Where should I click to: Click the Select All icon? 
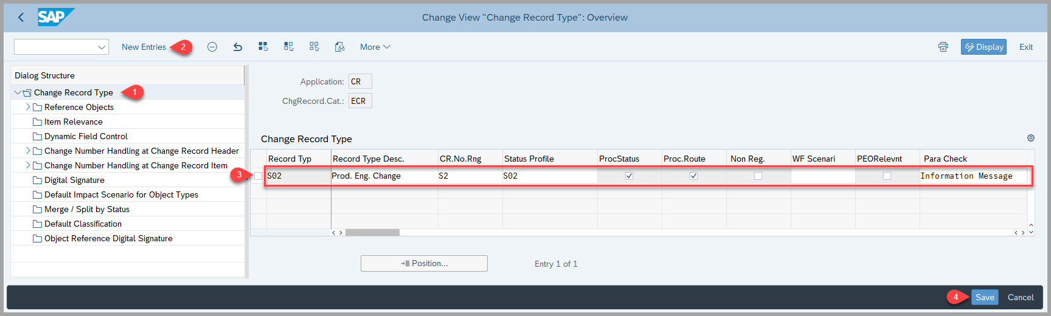point(263,47)
